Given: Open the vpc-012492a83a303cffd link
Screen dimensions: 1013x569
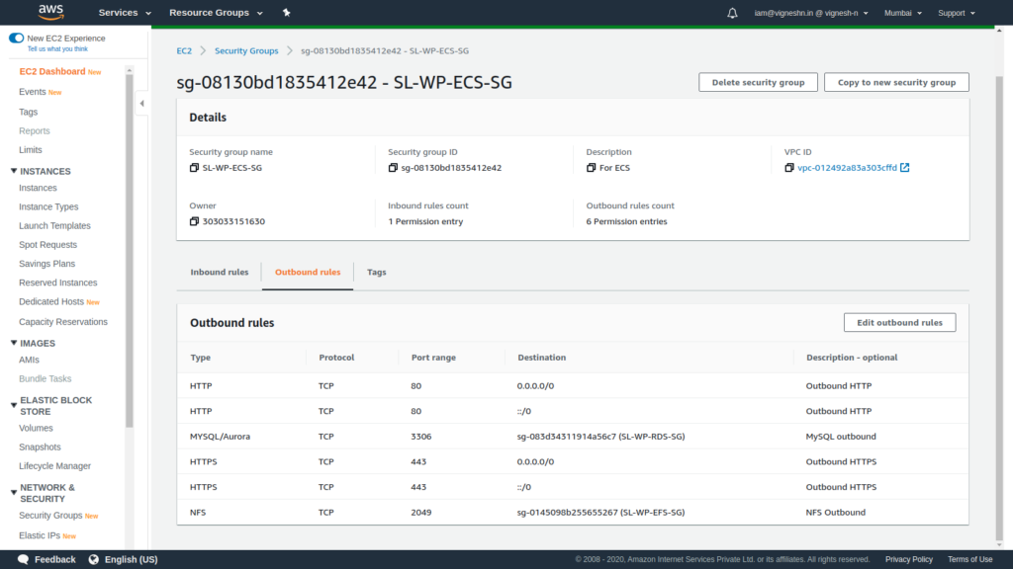Looking at the screenshot, I should 847,168.
